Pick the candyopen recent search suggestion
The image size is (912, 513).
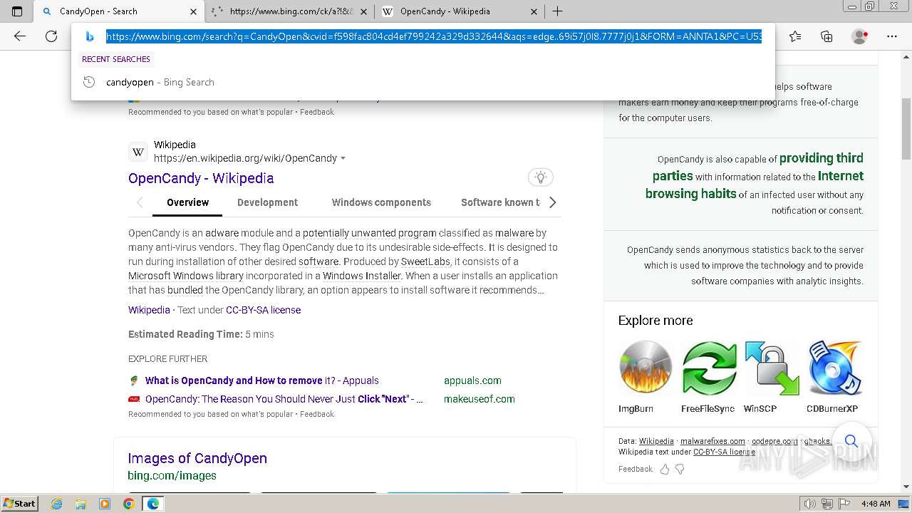423,82
